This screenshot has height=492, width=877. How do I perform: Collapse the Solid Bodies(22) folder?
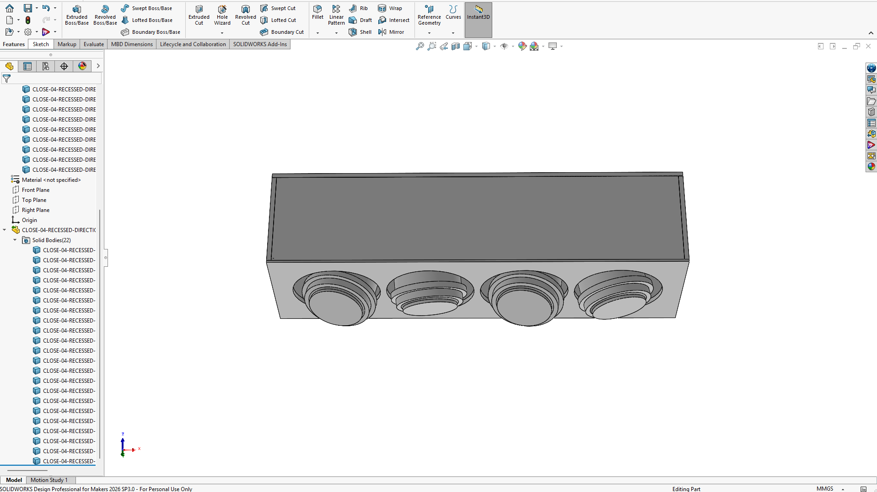(15, 240)
